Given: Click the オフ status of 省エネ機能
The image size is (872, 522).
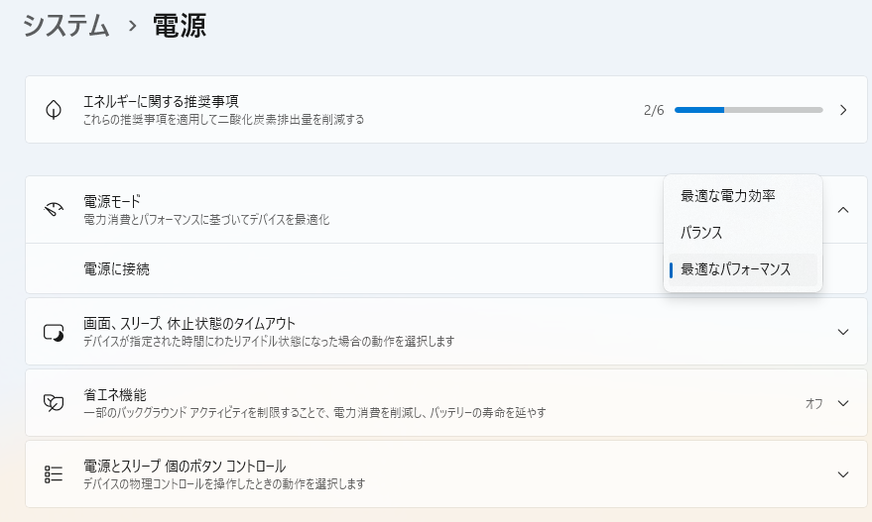Looking at the screenshot, I should [x=813, y=404].
